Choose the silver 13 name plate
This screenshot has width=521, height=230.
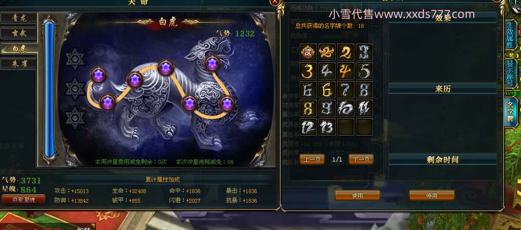click(327, 127)
